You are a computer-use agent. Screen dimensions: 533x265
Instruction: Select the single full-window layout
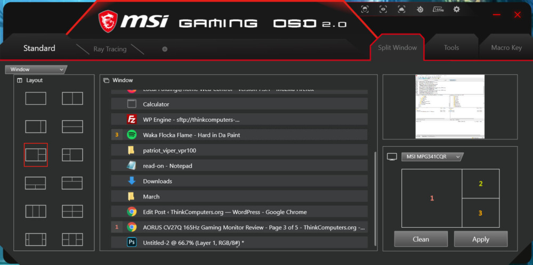tap(36, 98)
